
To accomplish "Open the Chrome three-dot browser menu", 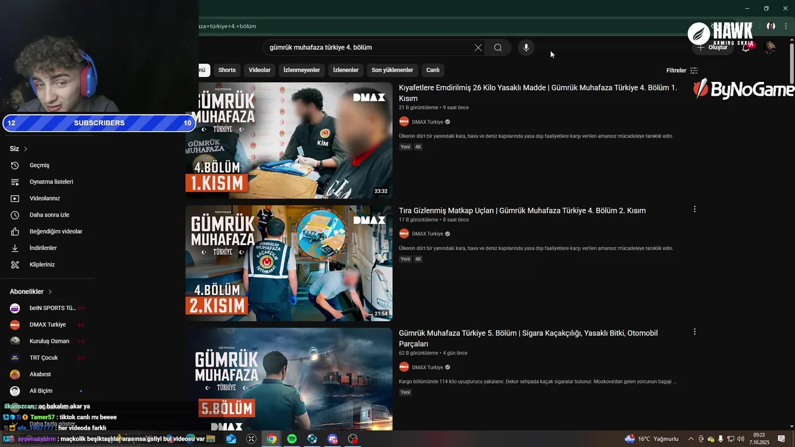I will [x=786, y=26].
